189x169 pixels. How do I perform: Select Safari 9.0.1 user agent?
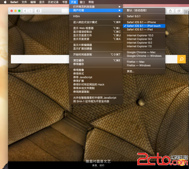pos(144,16)
